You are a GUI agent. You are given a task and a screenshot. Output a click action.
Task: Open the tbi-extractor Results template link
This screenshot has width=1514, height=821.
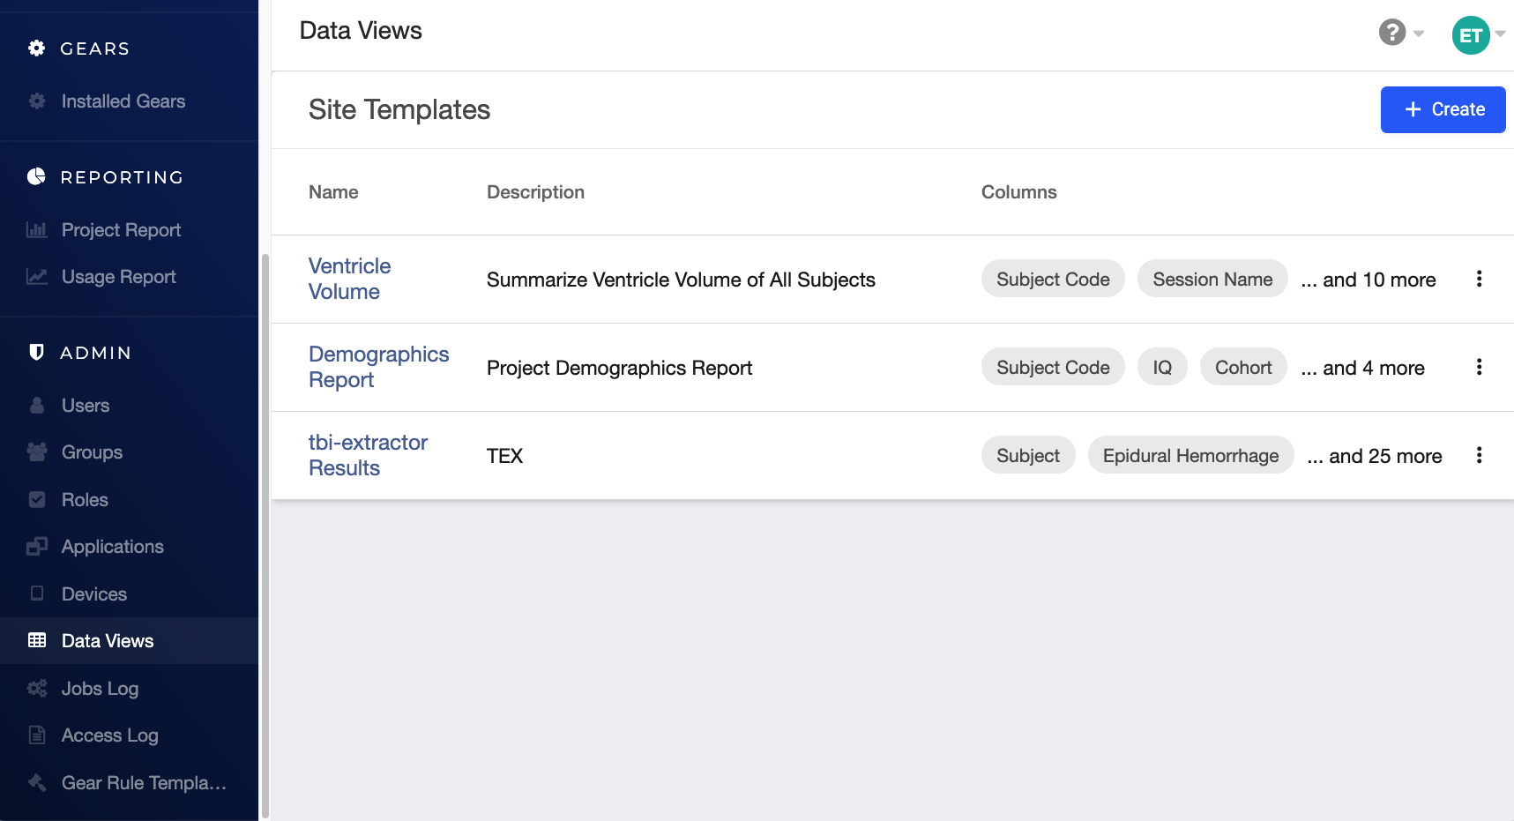click(x=369, y=455)
